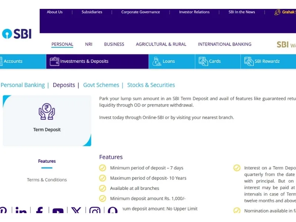Screen dimensions: 296x222
Task: Go to Personal Banking breadcrumb
Action: click(x=23, y=85)
